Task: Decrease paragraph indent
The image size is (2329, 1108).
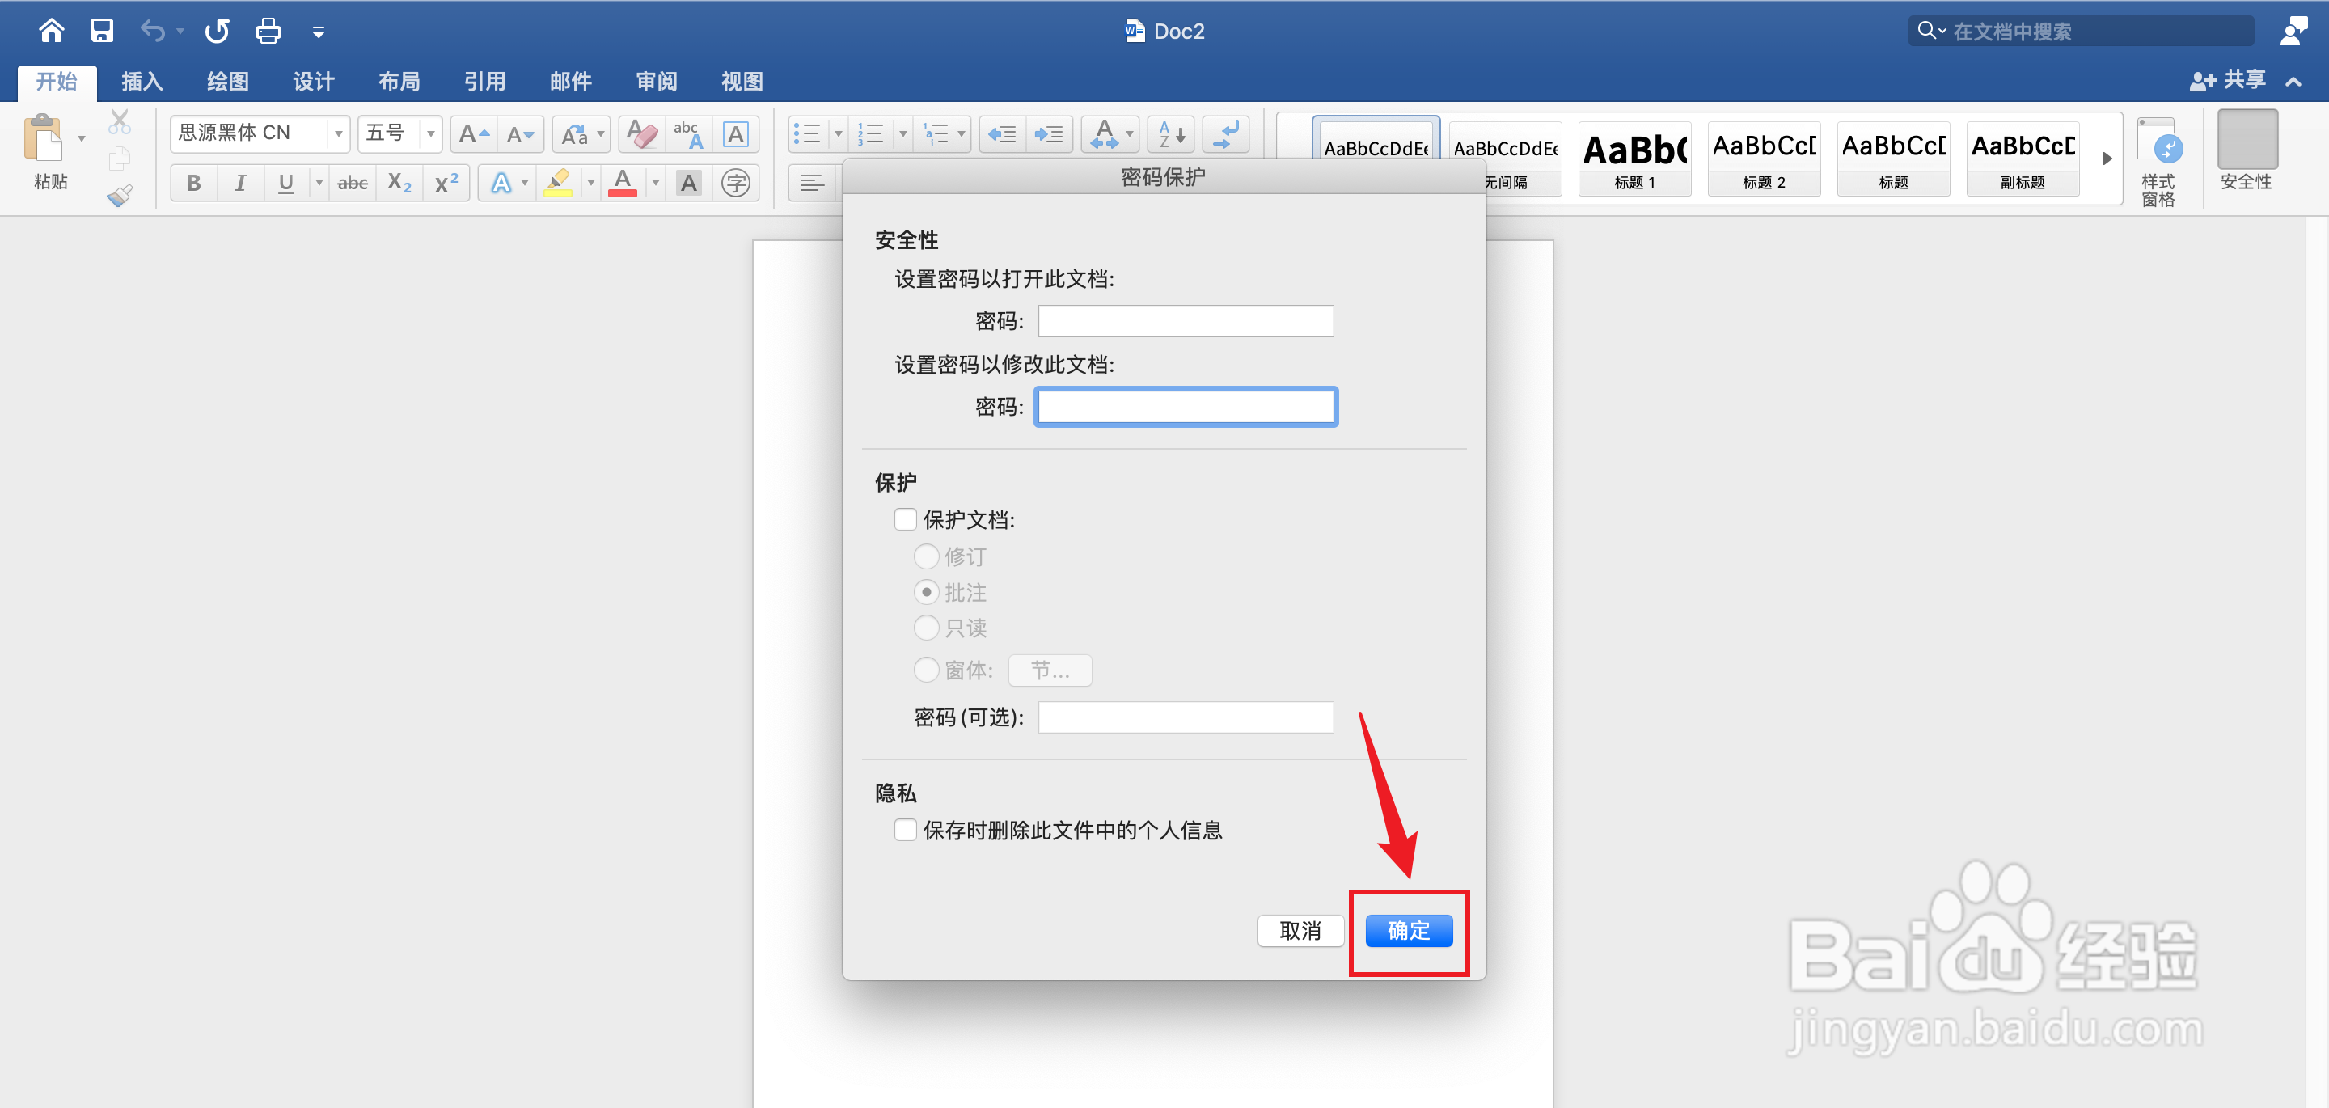Action: pyautogui.click(x=1002, y=135)
